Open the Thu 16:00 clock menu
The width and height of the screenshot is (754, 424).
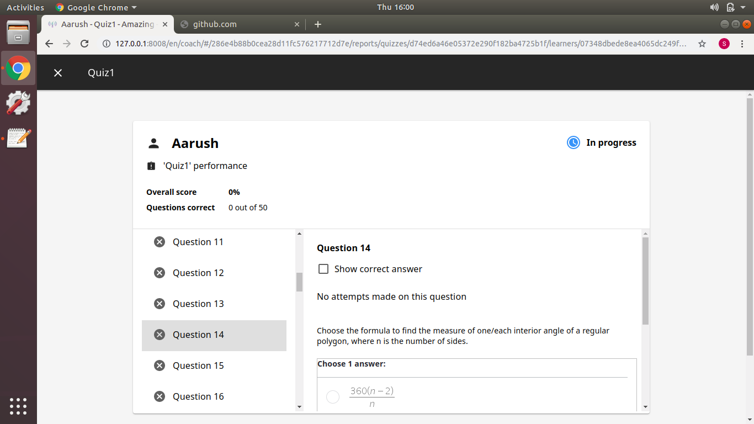pyautogui.click(x=395, y=7)
